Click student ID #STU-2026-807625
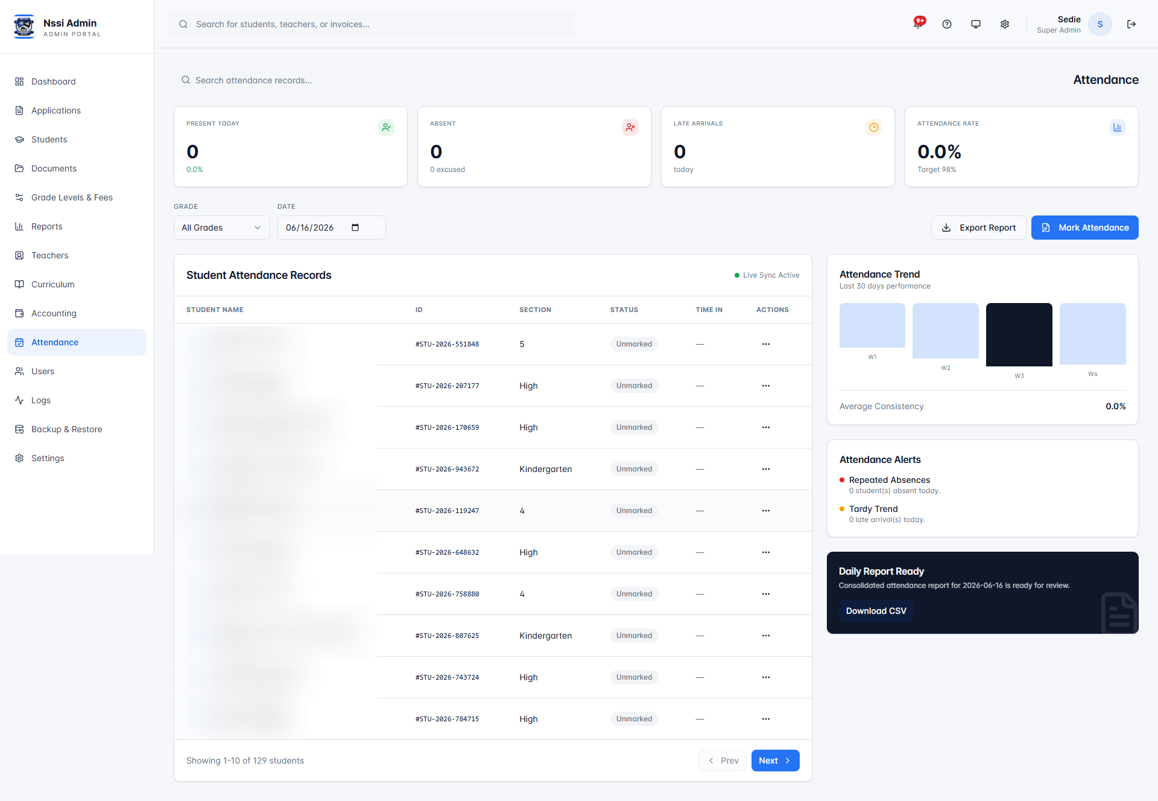The height and width of the screenshot is (801, 1158). pos(447,636)
